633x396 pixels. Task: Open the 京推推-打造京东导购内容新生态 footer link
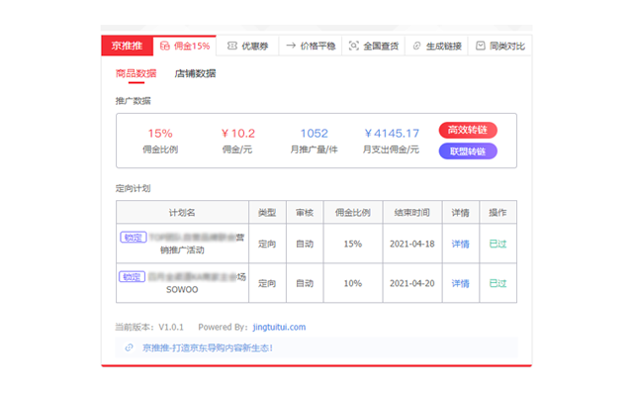pyautogui.click(x=207, y=347)
